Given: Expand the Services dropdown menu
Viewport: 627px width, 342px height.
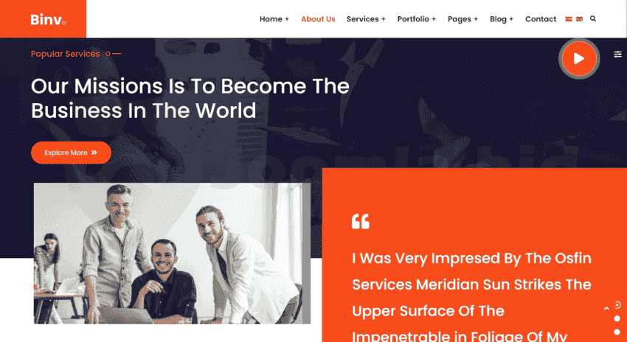Looking at the screenshot, I should pos(366,19).
